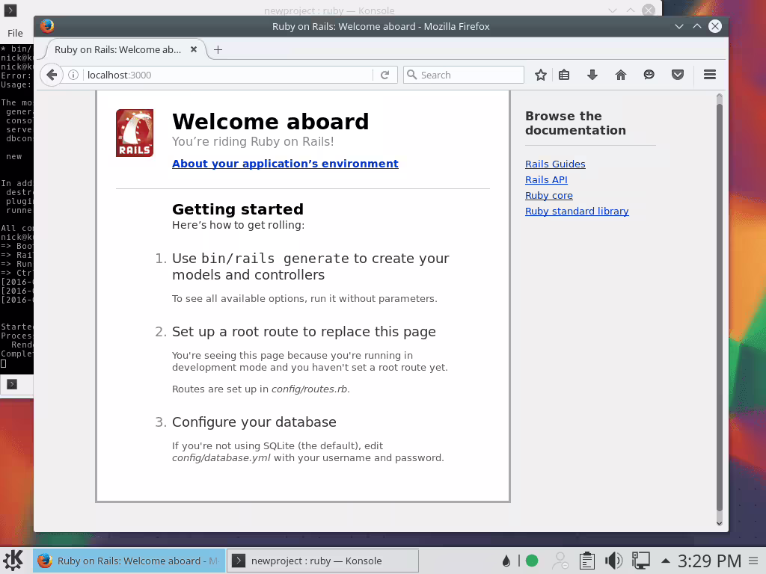The width and height of the screenshot is (766, 574).
Task: Open the Ruby standard library link
Action: 577,211
